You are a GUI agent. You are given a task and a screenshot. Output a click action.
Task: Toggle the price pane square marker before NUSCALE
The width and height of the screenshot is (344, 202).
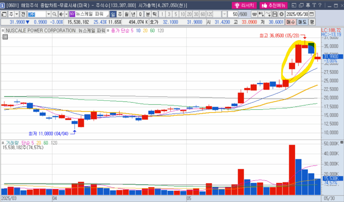pos(3,31)
